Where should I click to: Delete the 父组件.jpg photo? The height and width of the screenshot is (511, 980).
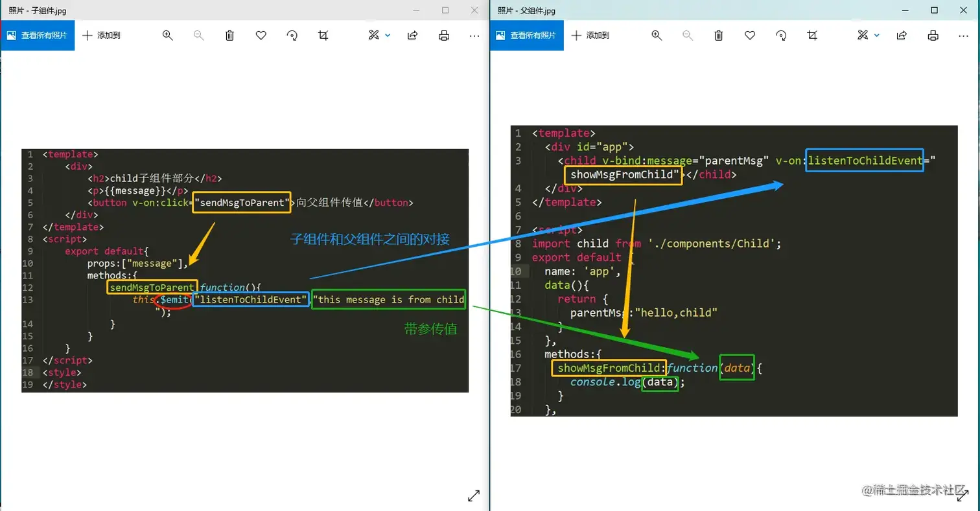719,36
